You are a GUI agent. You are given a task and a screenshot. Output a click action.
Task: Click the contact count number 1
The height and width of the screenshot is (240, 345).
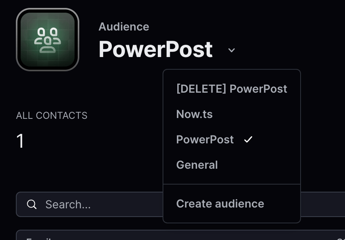click(x=20, y=141)
